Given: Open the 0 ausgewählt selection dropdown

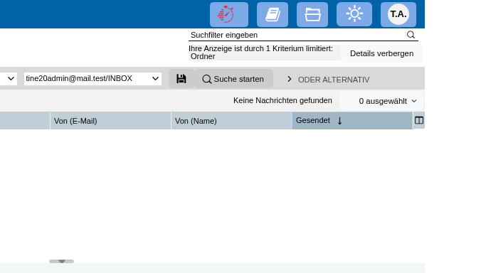Looking at the screenshot, I should tap(381, 101).
